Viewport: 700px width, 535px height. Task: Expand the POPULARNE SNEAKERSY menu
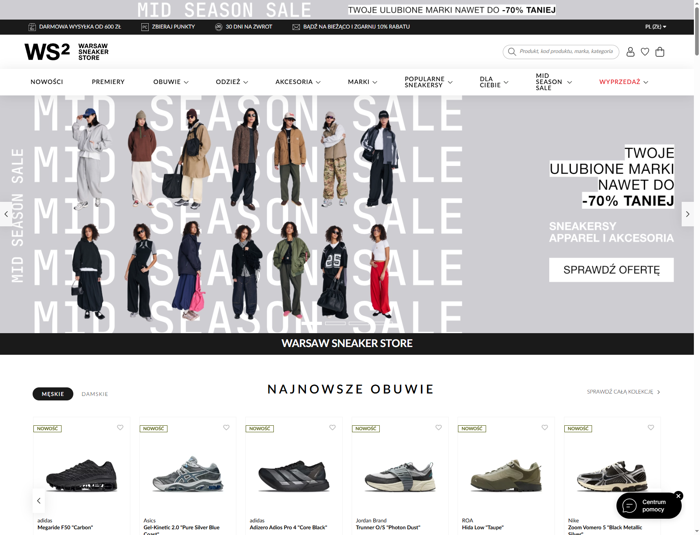[429, 82]
